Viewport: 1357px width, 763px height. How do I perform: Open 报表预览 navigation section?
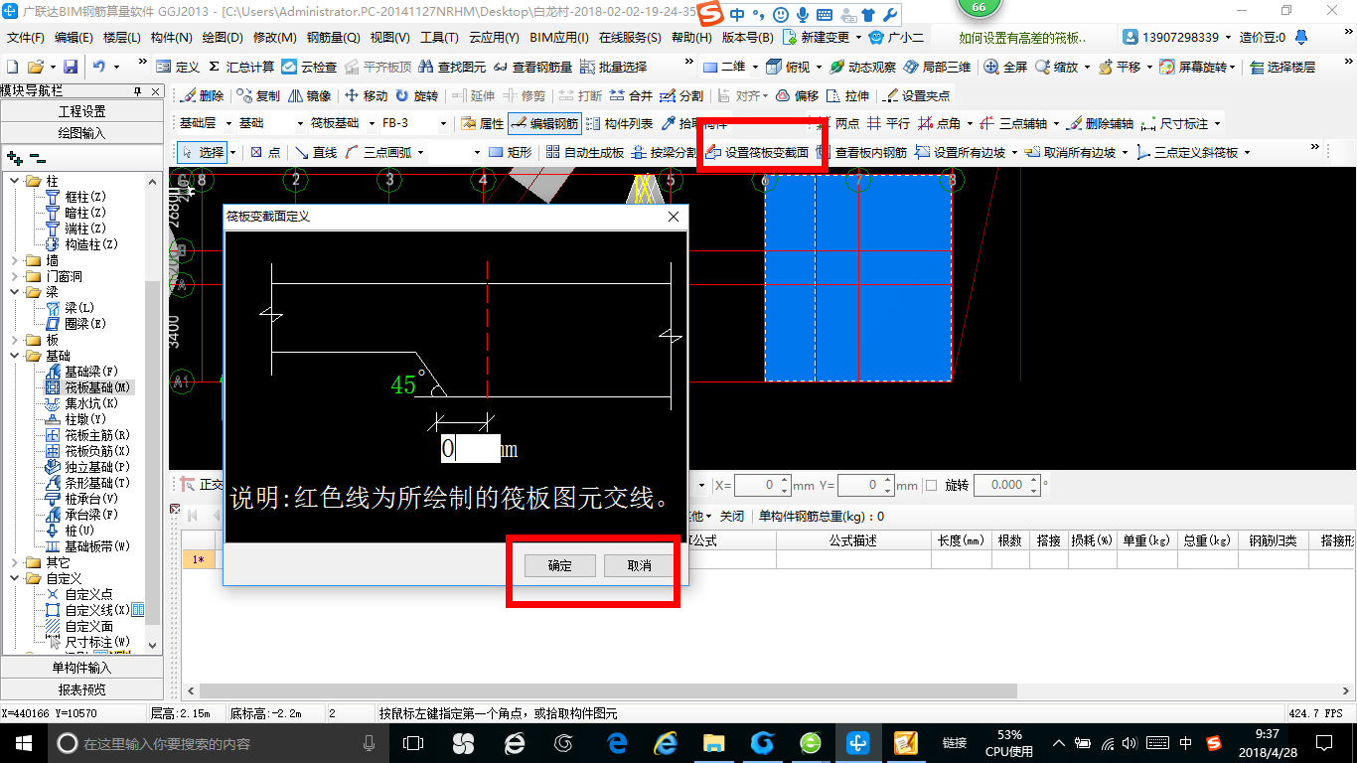pyautogui.click(x=81, y=689)
